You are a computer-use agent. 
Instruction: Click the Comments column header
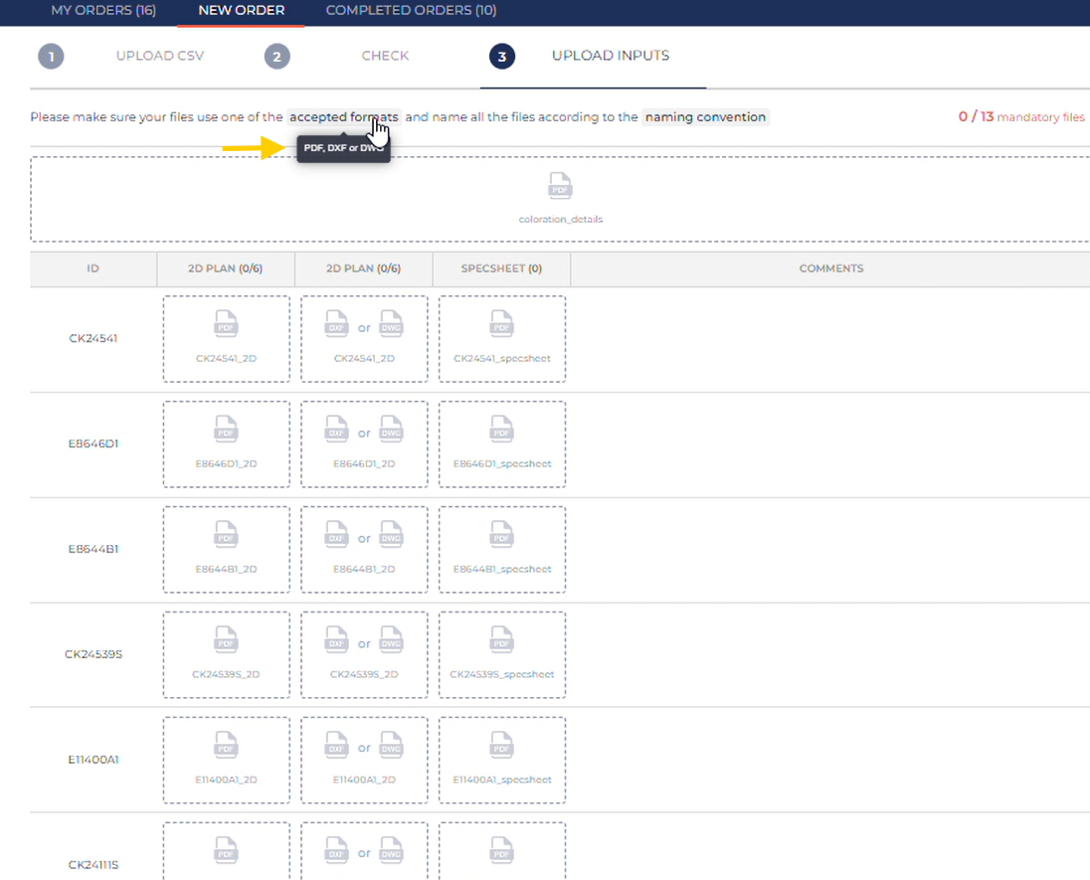click(830, 268)
